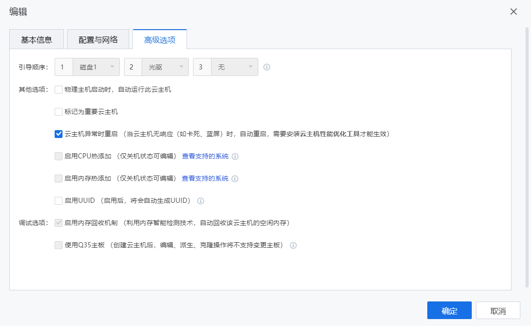This screenshot has width=531, height=326.
Task: Check 标记为重要云主机 option
Action: 58,112
